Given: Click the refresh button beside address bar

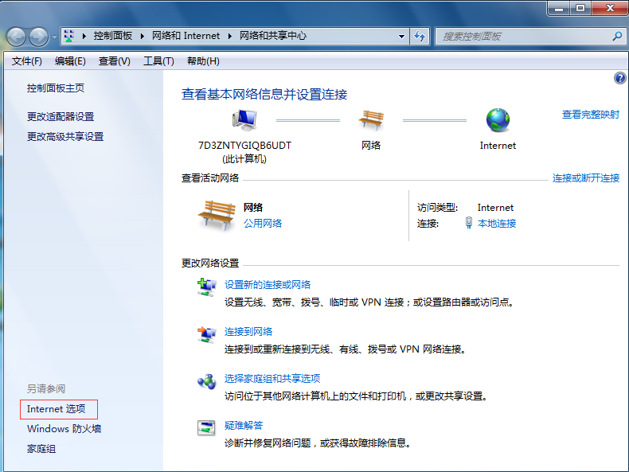Looking at the screenshot, I should coord(420,36).
